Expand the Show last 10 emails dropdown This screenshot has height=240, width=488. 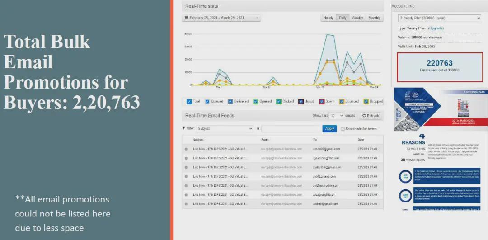[336, 116]
